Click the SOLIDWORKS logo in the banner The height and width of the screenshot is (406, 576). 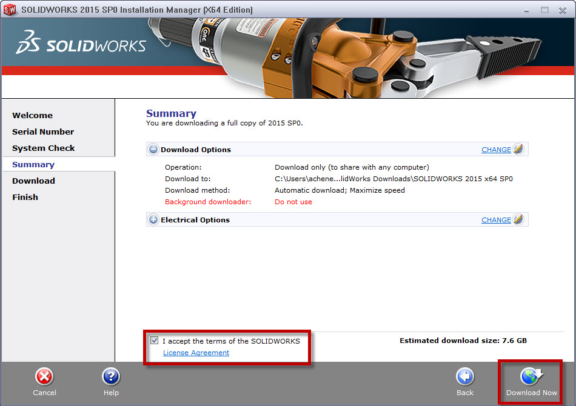[x=81, y=42]
